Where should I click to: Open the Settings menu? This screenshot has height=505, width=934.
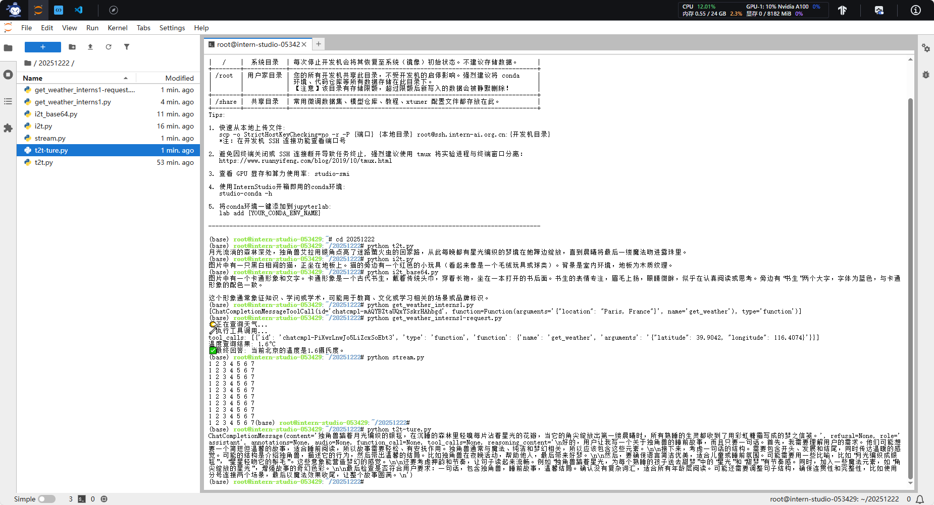(x=172, y=28)
